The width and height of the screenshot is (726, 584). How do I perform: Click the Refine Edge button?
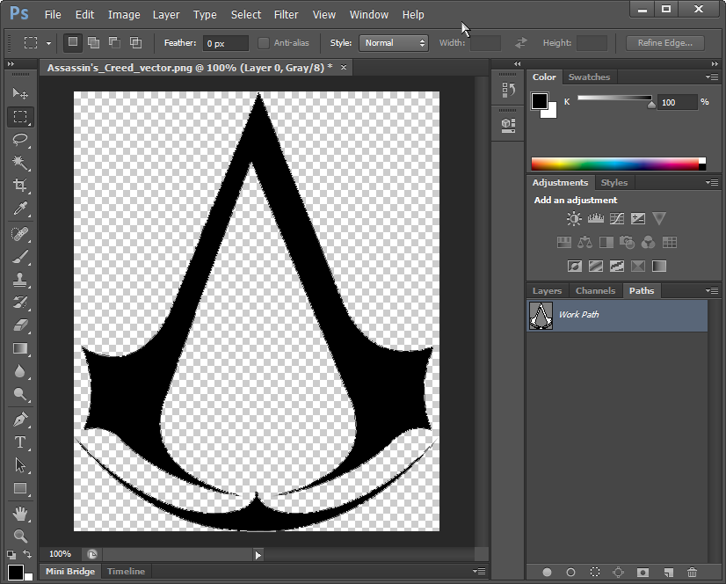tap(664, 43)
